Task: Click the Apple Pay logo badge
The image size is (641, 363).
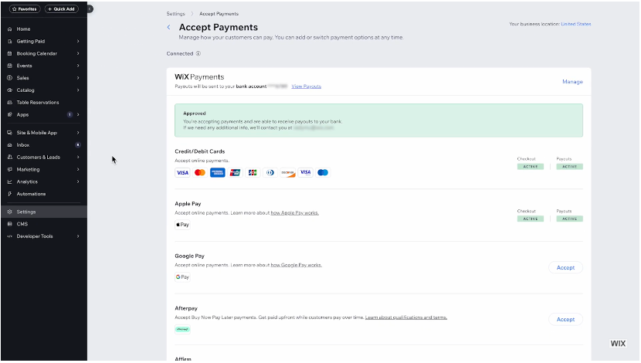Action: (x=182, y=225)
